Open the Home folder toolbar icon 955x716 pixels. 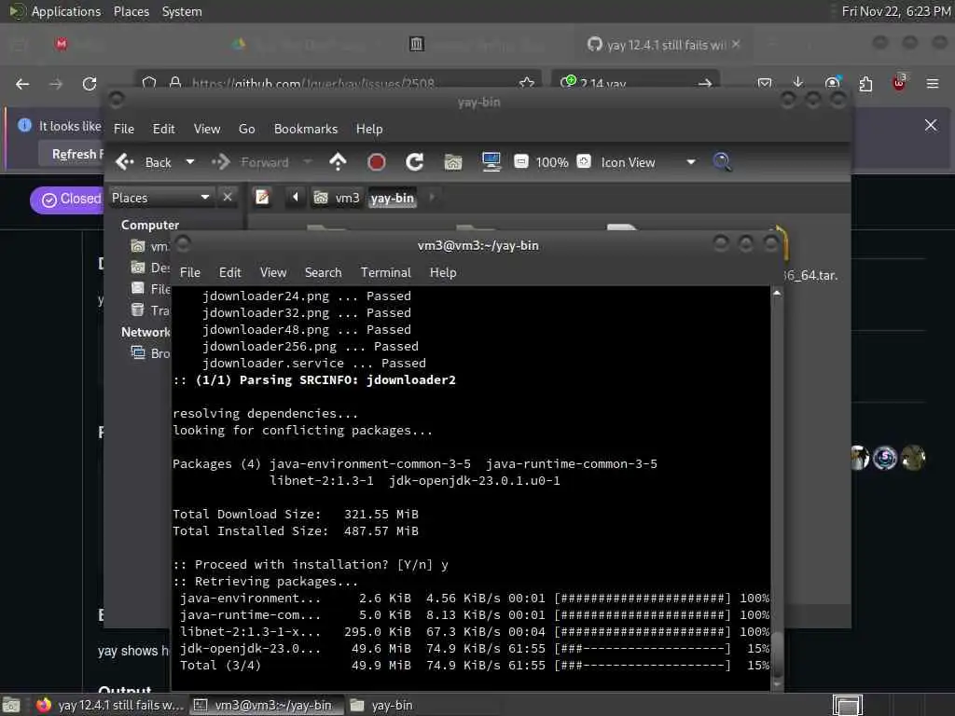(453, 162)
